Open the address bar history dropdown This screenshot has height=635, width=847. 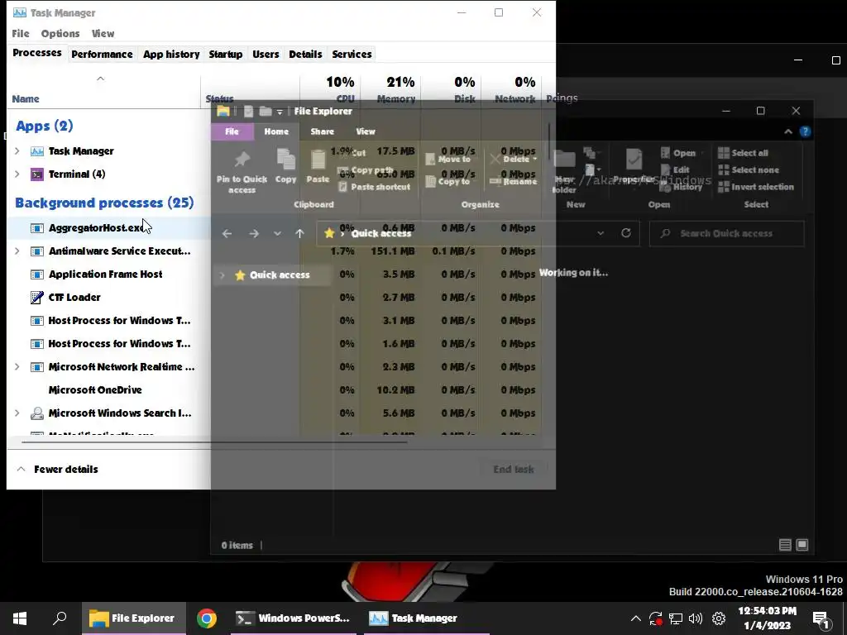(x=601, y=233)
